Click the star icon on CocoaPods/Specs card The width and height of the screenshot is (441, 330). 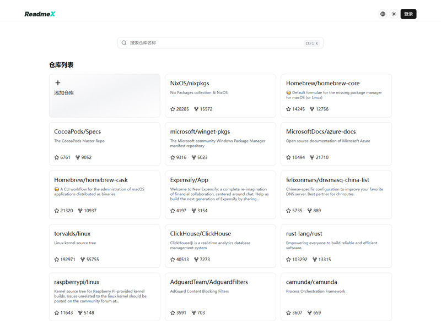pyautogui.click(x=57, y=157)
